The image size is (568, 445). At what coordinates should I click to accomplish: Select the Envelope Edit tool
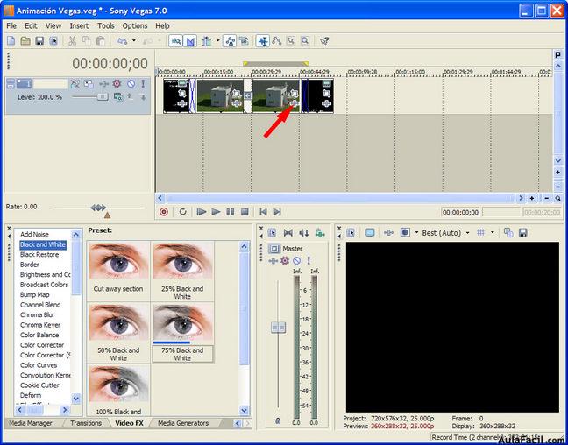[x=277, y=41]
